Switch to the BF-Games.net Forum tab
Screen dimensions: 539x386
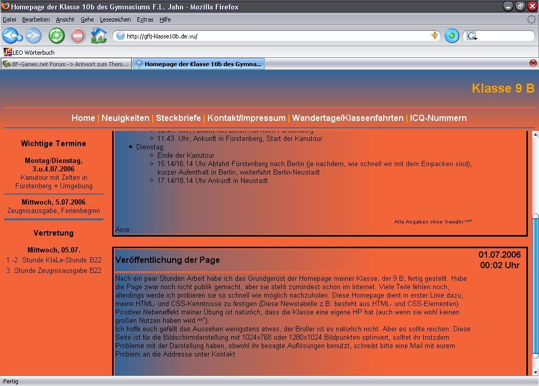[66, 64]
